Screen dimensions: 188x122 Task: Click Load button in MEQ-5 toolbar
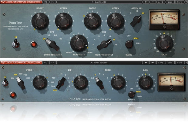(x=170, y=63)
